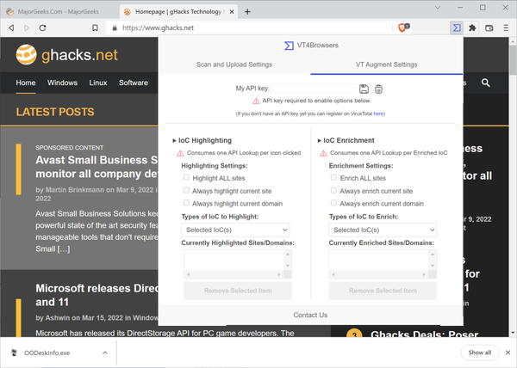Click Remove Selected Item under Enriched Sites
Screen dimensions: 517x368
pos(383,291)
